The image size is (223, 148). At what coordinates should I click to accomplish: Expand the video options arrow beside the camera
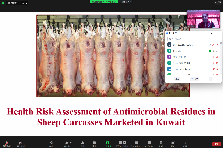point(26,142)
